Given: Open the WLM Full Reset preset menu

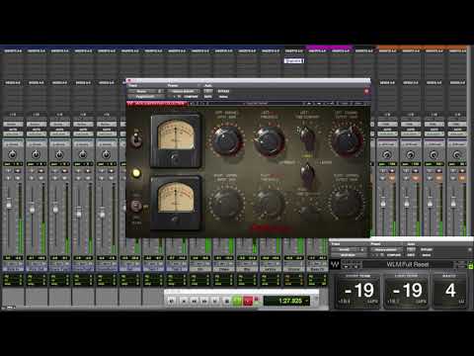Looking at the screenshot, I should [407, 264].
